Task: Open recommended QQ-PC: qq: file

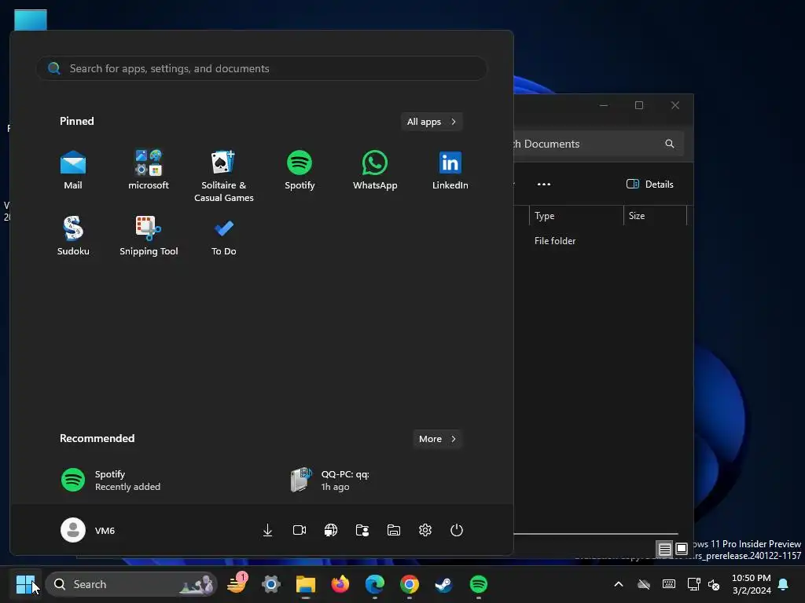Action: tap(331, 480)
